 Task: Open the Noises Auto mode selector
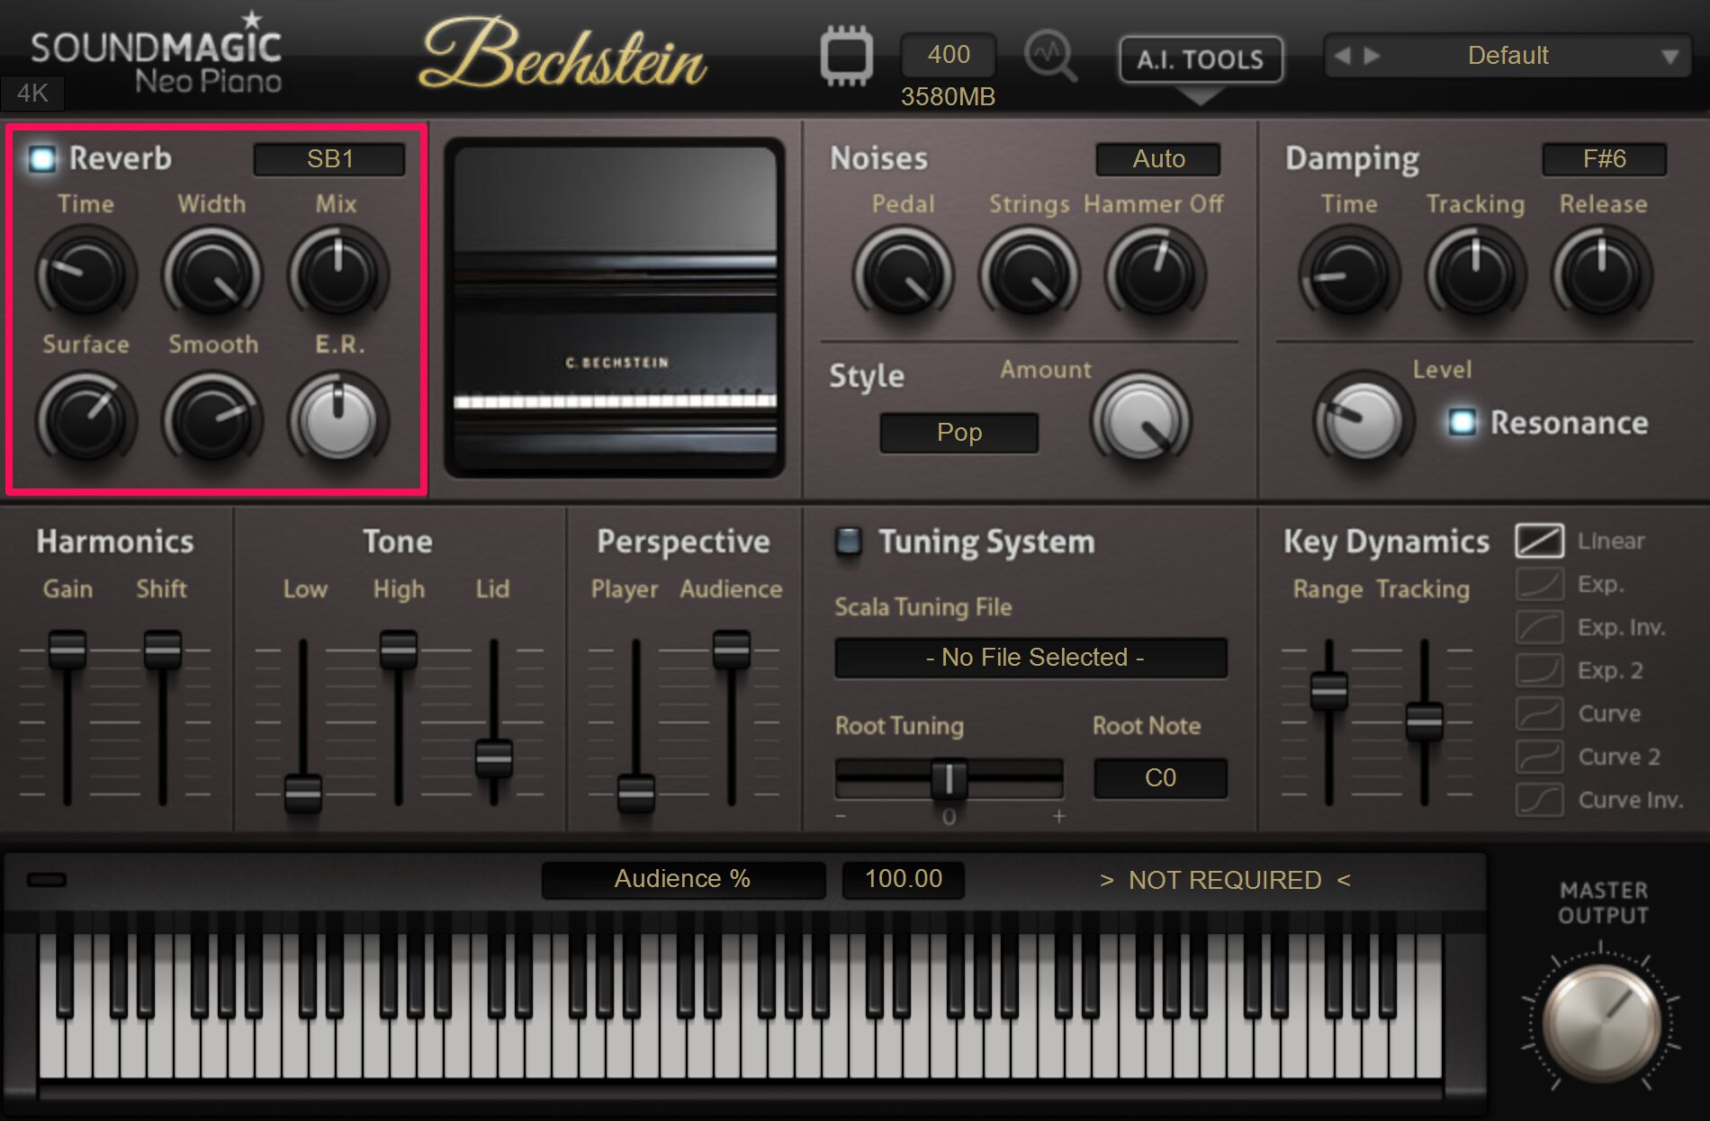[x=1158, y=159]
